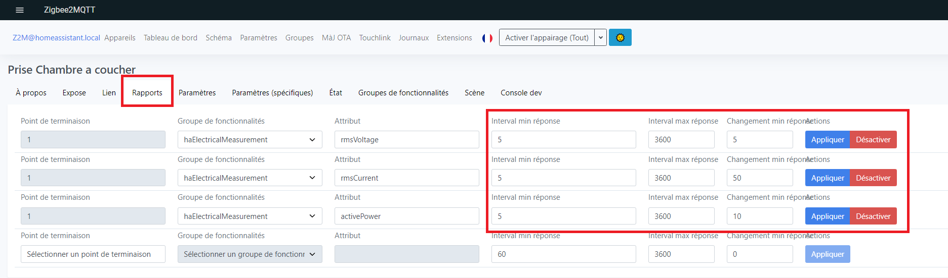
Task: Open the hamburger menu icon
Action: (20, 10)
